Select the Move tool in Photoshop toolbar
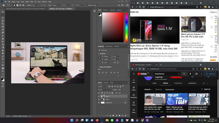This screenshot has width=219, height=123. click(x=3, y=12)
